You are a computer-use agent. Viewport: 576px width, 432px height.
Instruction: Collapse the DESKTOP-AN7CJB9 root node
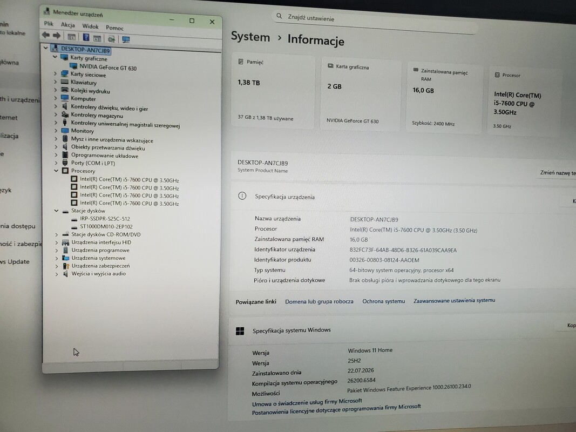tap(46, 48)
